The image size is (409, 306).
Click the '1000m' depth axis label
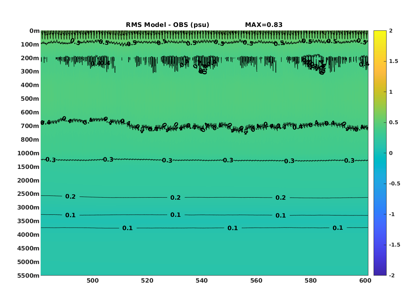28,153
